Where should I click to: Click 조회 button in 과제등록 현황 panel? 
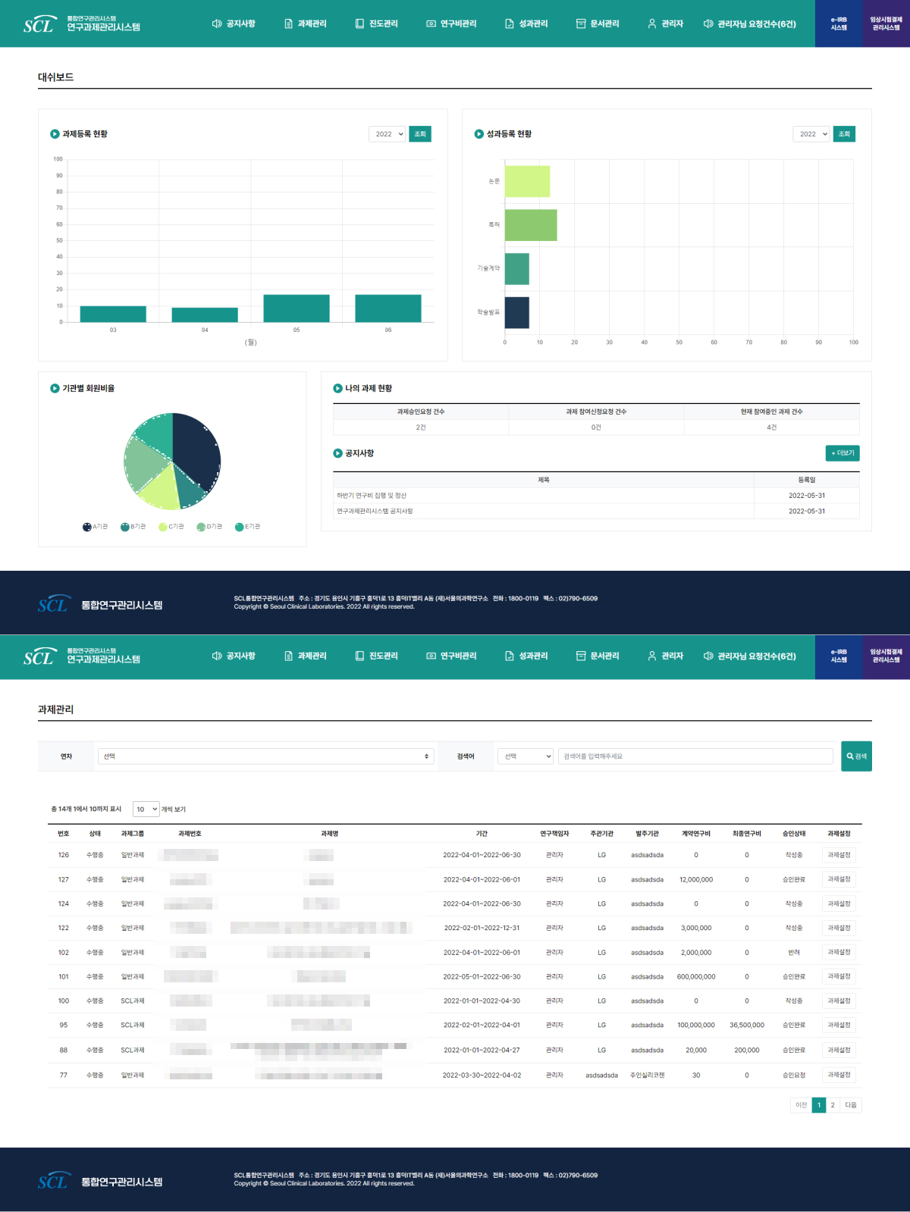click(420, 134)
